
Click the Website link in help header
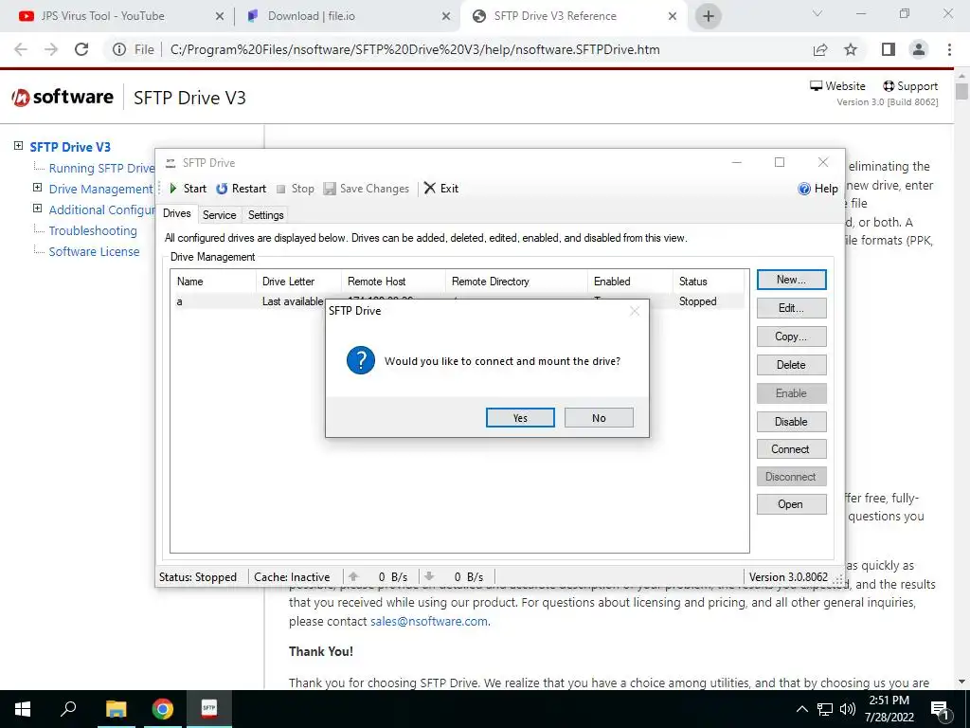[x=837, y=86]
